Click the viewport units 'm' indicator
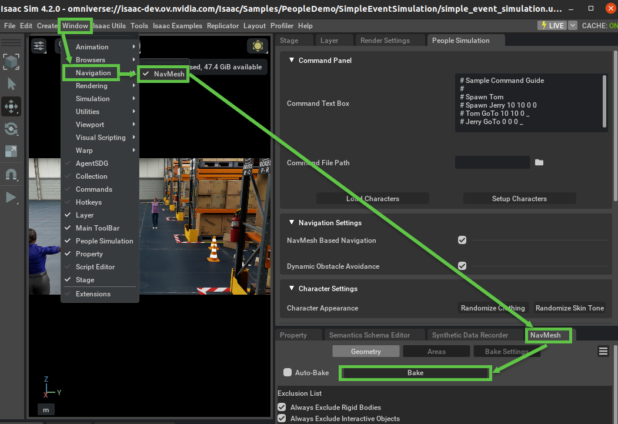The width and height of the screenshot is (618, 424). [46, 410]
